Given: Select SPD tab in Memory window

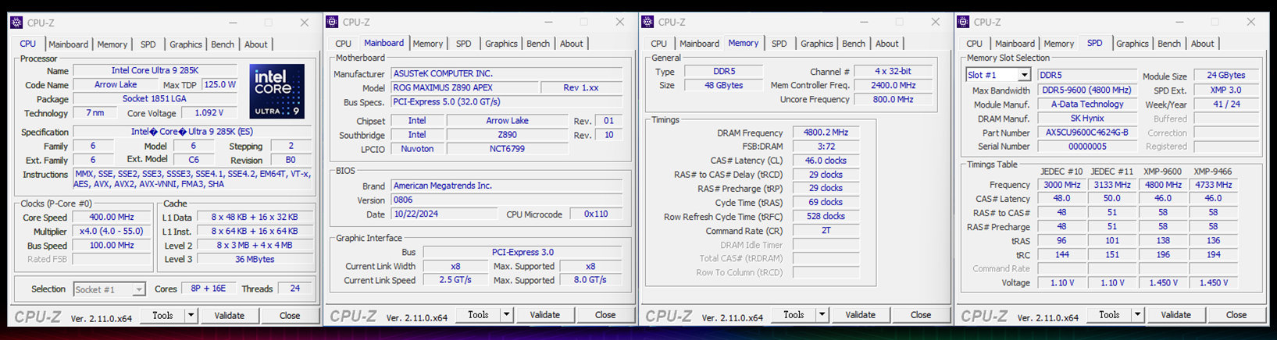Looking at the screenshot, I should (x=779, y=44).
